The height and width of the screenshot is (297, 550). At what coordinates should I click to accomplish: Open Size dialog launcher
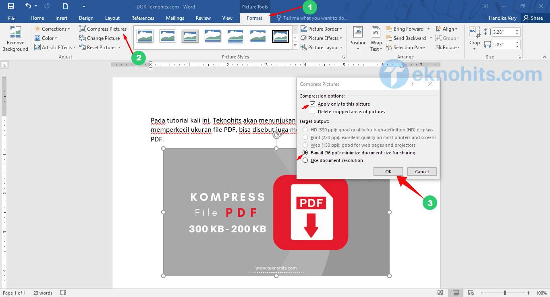520,57
